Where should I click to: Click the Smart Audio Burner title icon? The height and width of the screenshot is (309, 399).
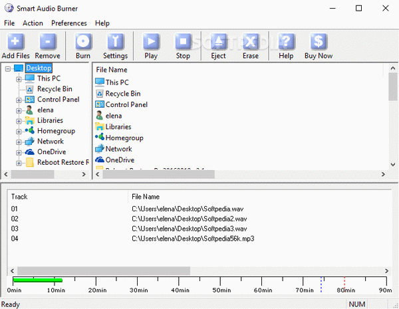click(9, 8)
